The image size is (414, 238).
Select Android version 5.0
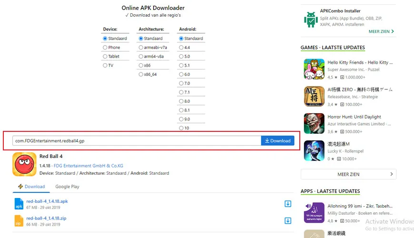pos(181,57)
